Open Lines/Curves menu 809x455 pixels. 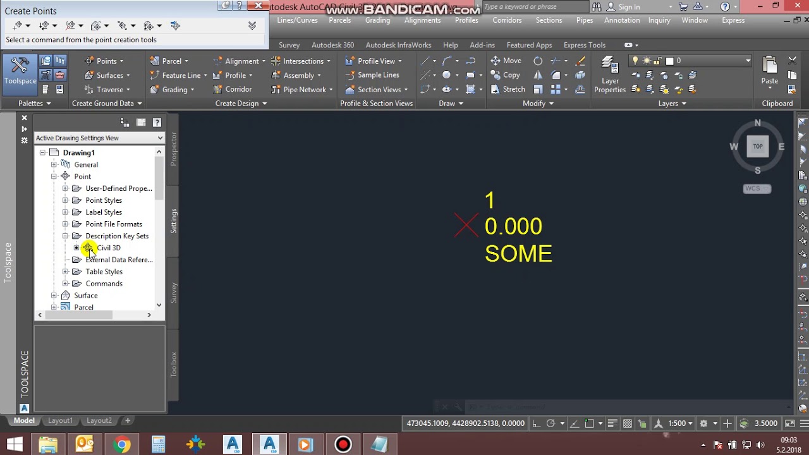coord(297,20)
